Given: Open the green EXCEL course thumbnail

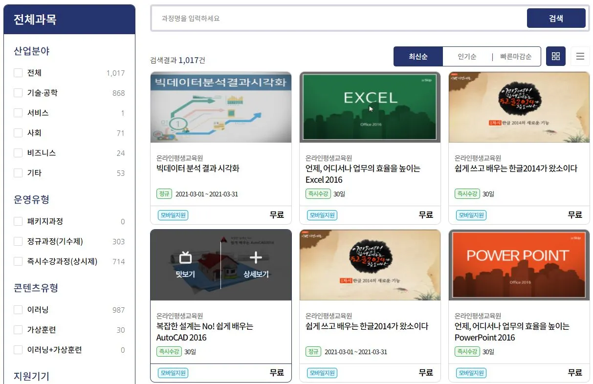Looking at the screenshot, I should [x=370, y=107].
